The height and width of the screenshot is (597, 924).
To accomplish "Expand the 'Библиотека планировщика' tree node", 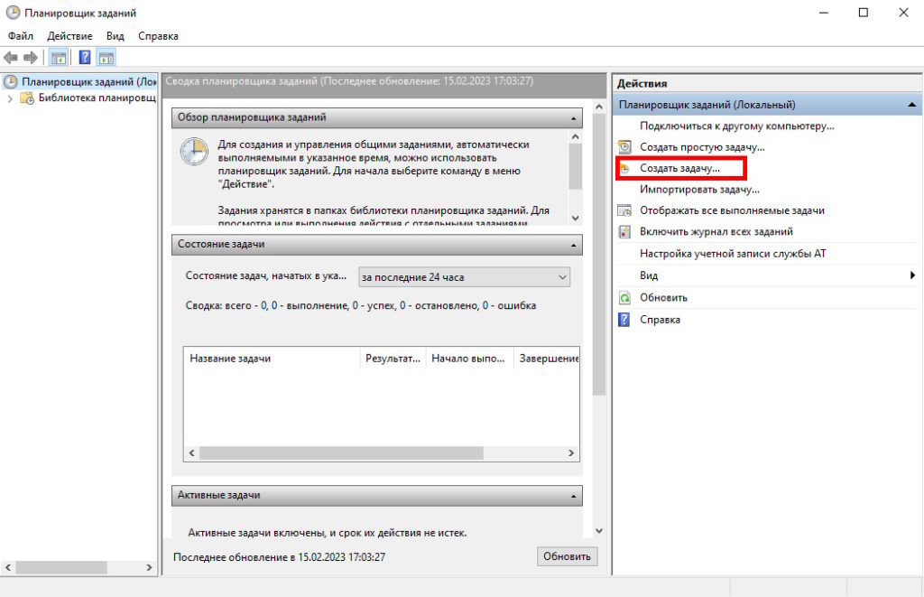I will (x=10, y=98).
